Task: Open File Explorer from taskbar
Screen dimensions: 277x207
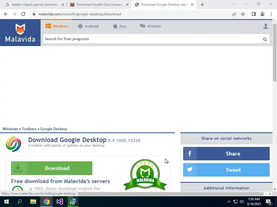Action: [33, 202]
